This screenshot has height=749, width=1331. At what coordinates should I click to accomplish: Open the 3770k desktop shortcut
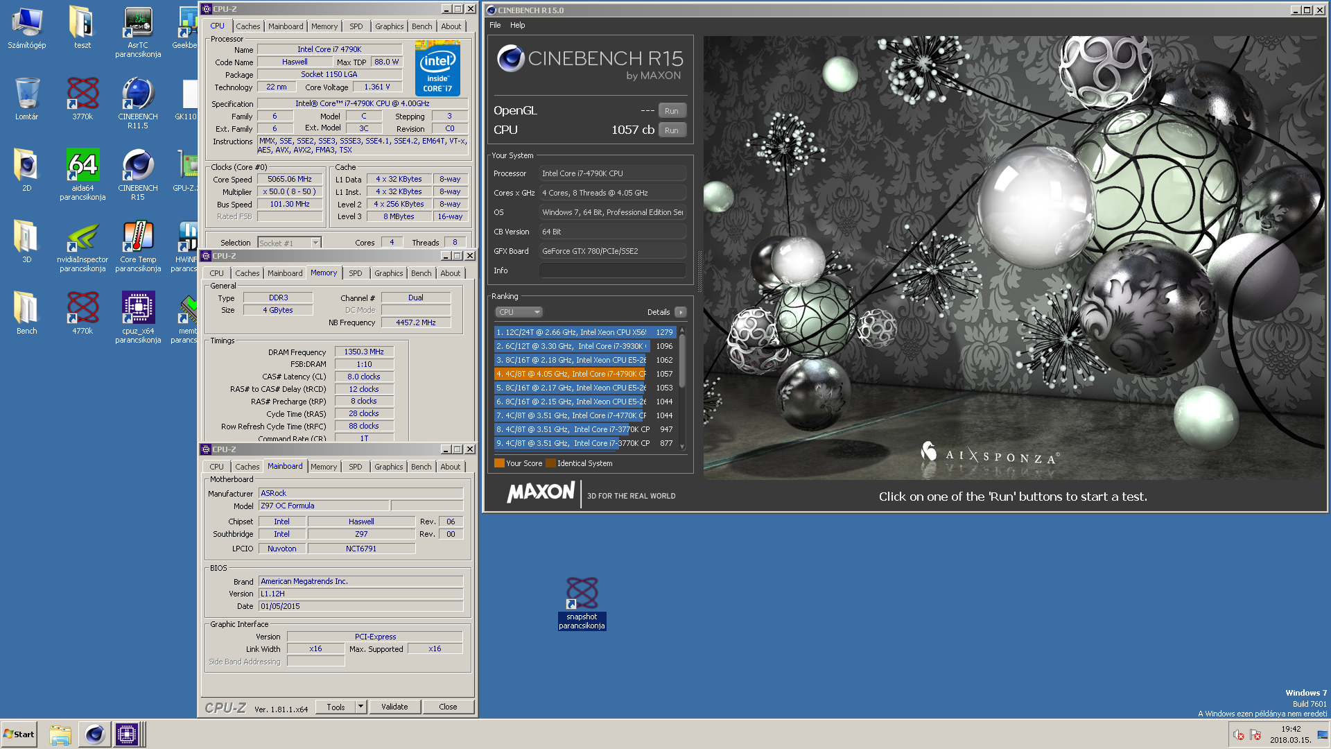point(82,99)
